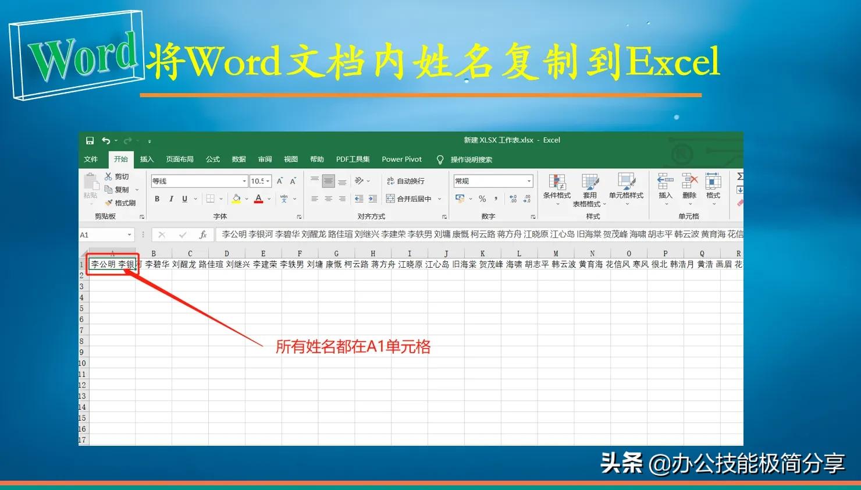Open the Power Pivot tab
Viewport: 861px width, 490px height.
[x=401, y=159]
